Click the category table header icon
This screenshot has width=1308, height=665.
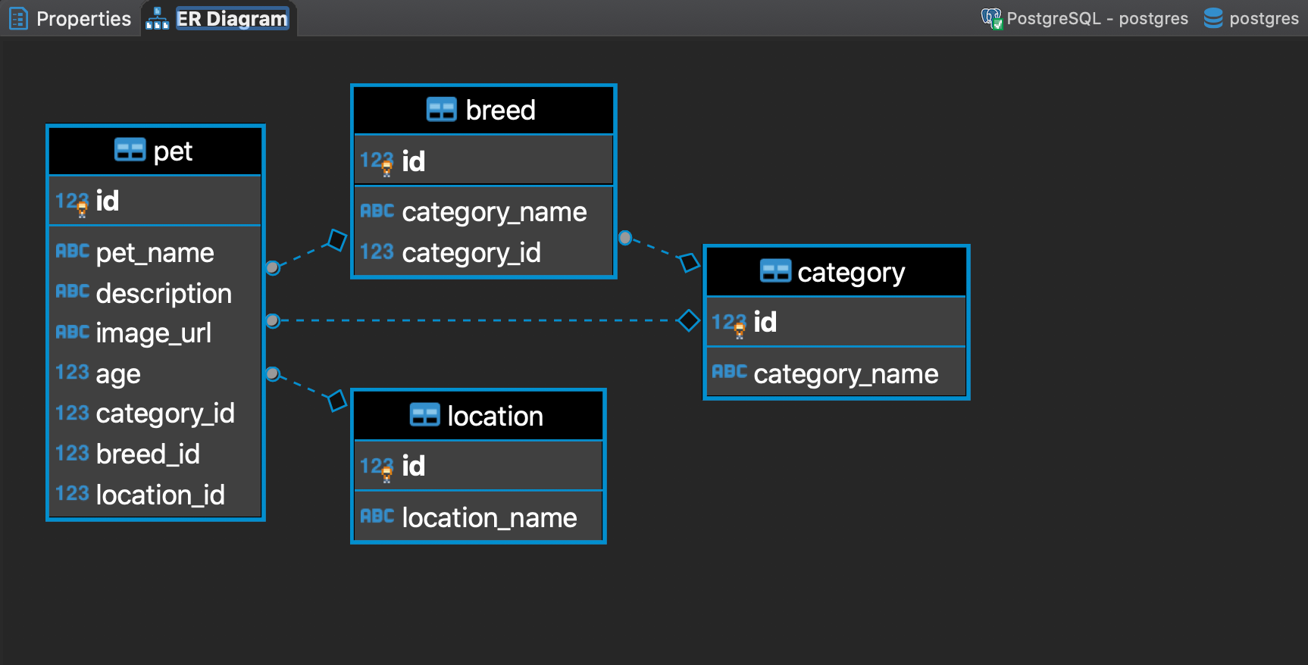click(775, 271)
